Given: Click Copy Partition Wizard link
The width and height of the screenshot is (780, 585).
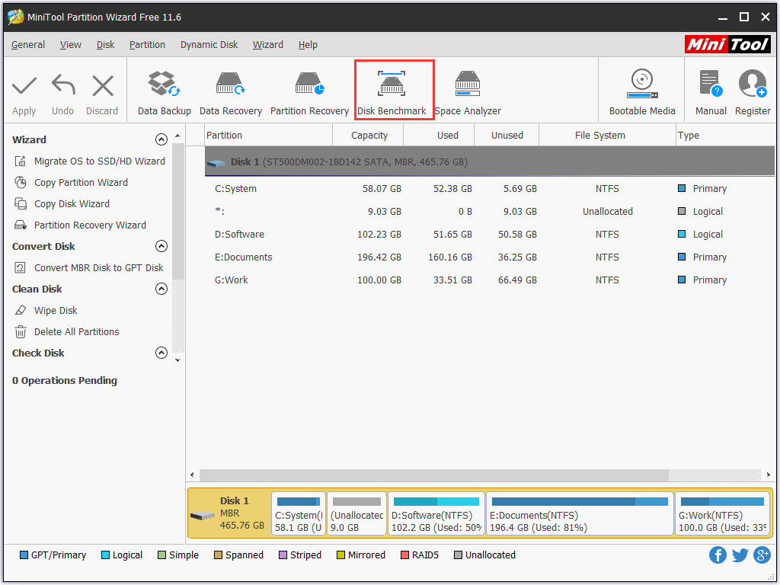Looking at the screenshot, I should [81, 183].
